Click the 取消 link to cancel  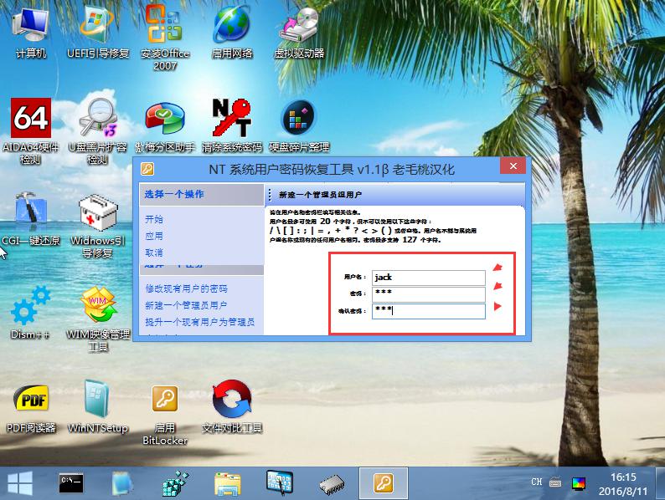tap(154, 253)
